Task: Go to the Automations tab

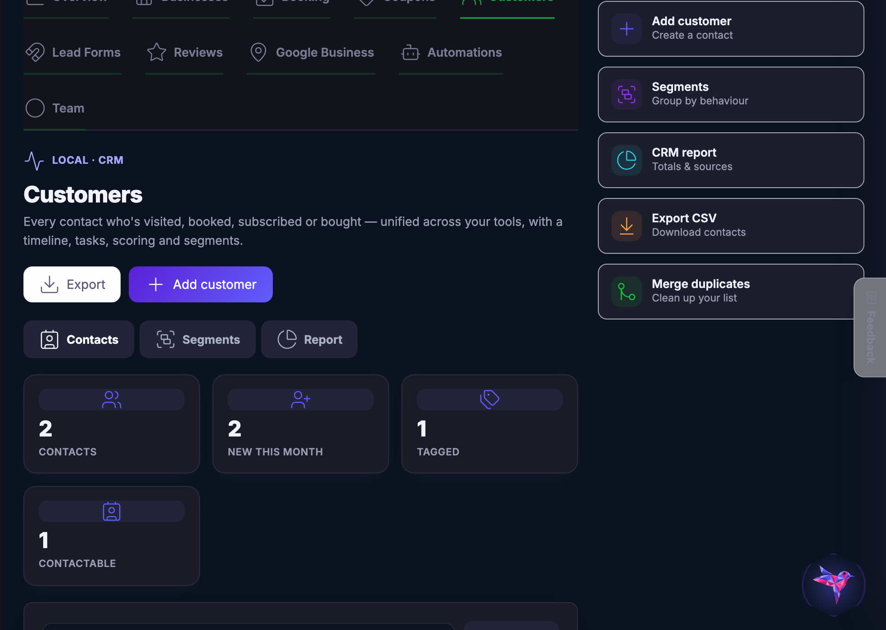Action: tap(451, 53)
